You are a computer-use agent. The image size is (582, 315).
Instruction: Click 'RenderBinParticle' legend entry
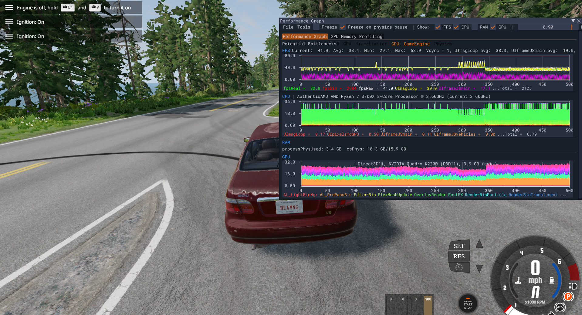486,195
